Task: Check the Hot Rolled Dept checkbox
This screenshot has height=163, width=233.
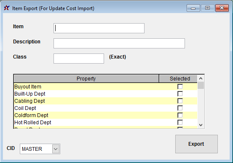Action: point(180,122)
